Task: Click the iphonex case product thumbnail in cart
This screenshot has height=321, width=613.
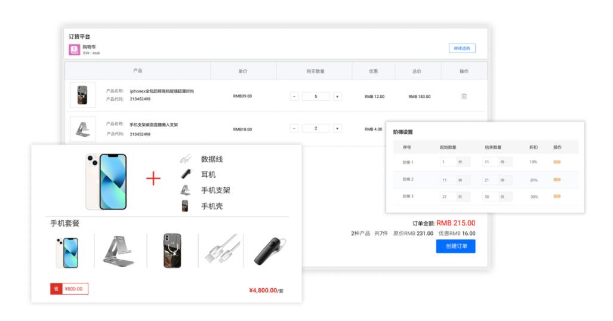Action: point(82,95)
